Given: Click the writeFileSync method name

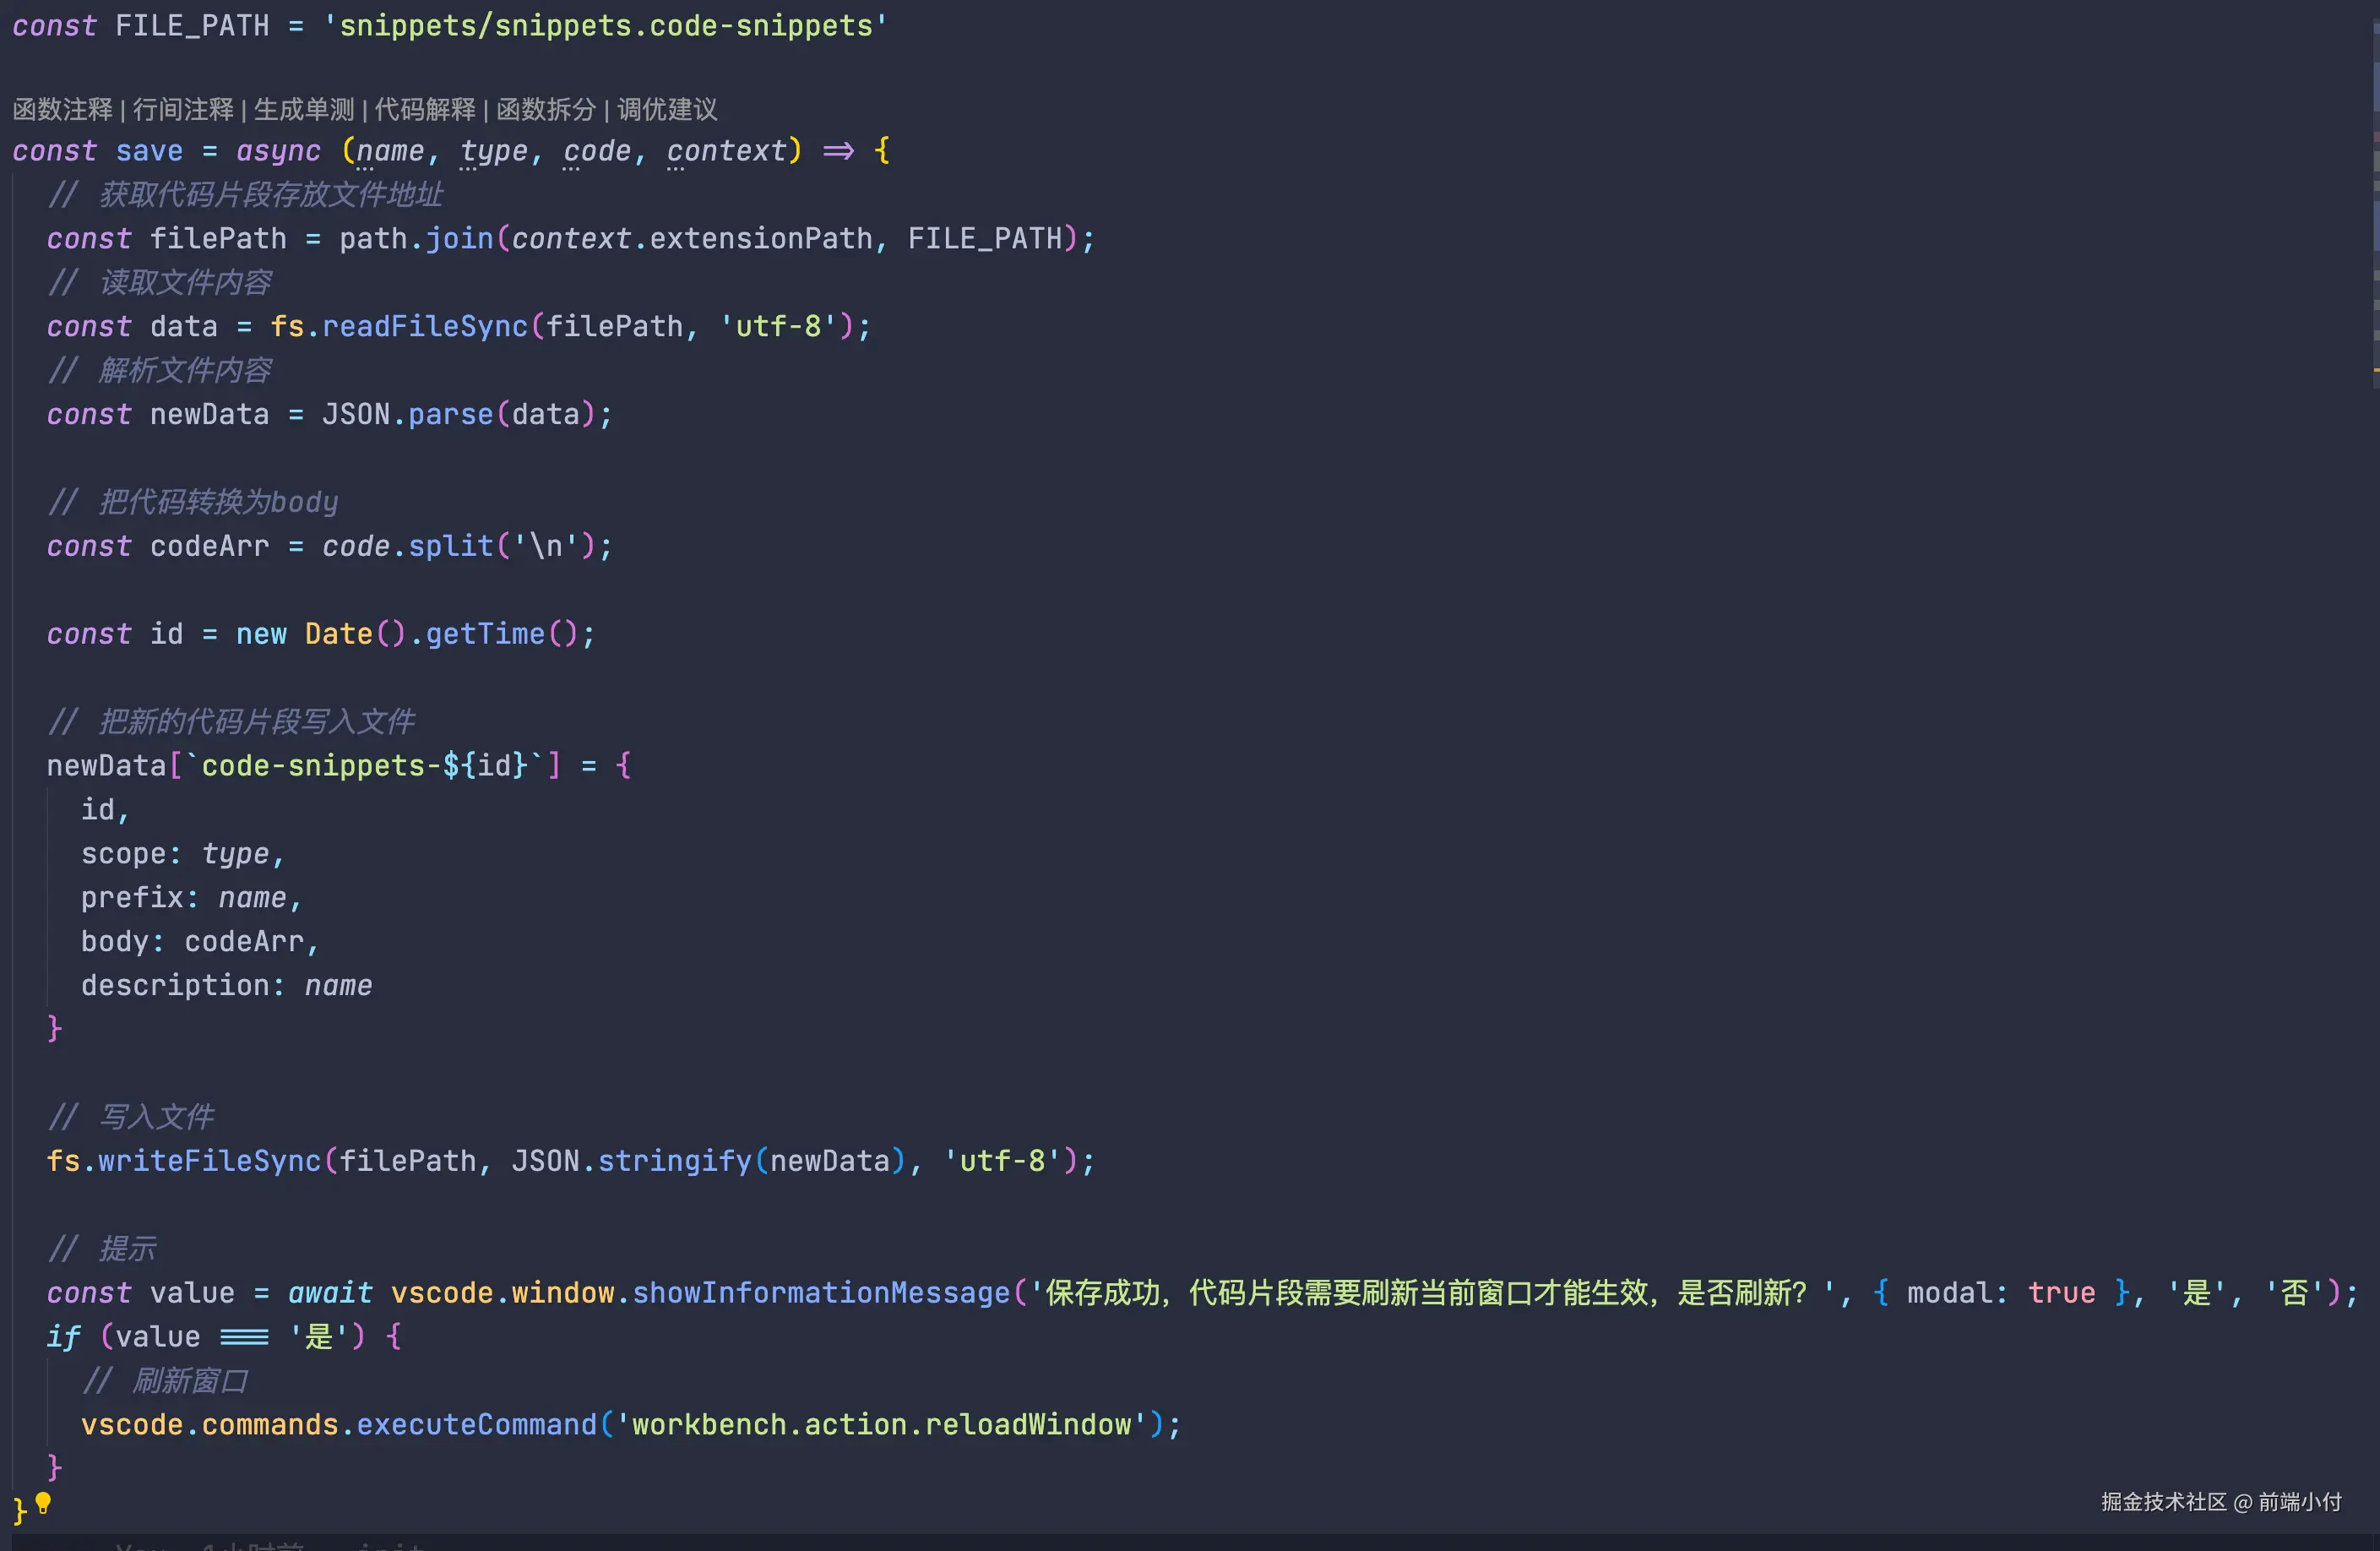Looking at the screenshot, I should (x=209, y=1161).
